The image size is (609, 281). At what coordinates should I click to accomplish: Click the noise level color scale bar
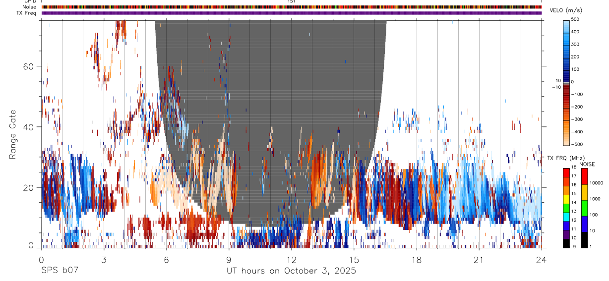point(584,208)
